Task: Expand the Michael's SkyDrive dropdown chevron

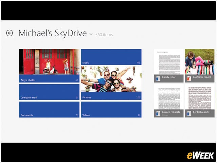Action: [91, 34]
